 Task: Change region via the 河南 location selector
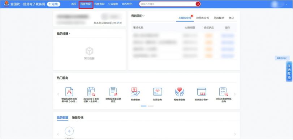coord(53,4)
